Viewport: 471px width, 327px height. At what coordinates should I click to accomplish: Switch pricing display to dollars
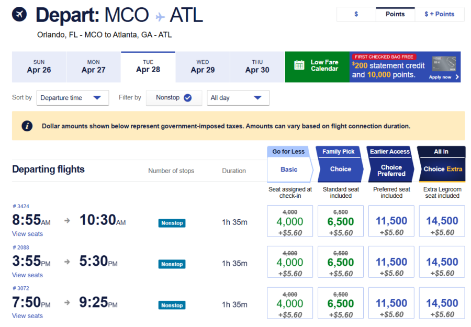[356, 14]
